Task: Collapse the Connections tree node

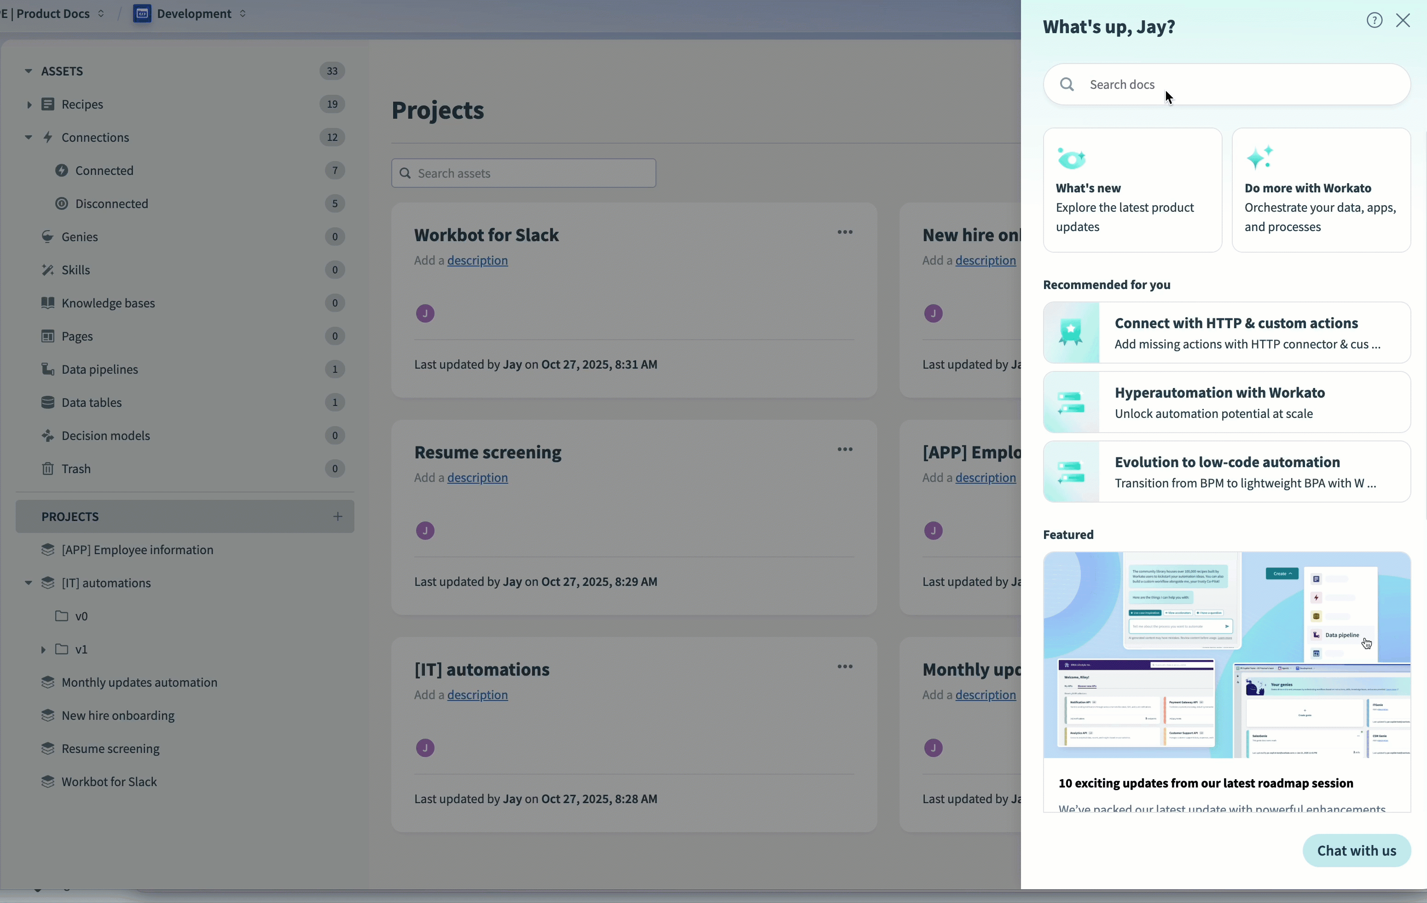Action: click(29, 138)
